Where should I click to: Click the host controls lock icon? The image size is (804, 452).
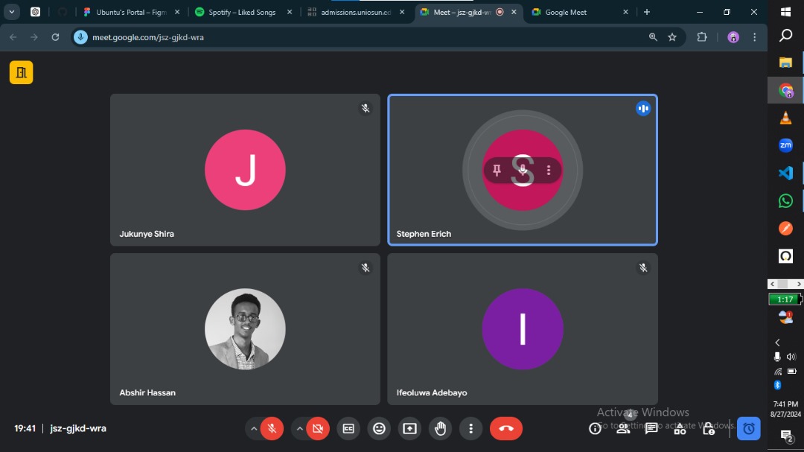pyautogui.click(x=708, y=428)
